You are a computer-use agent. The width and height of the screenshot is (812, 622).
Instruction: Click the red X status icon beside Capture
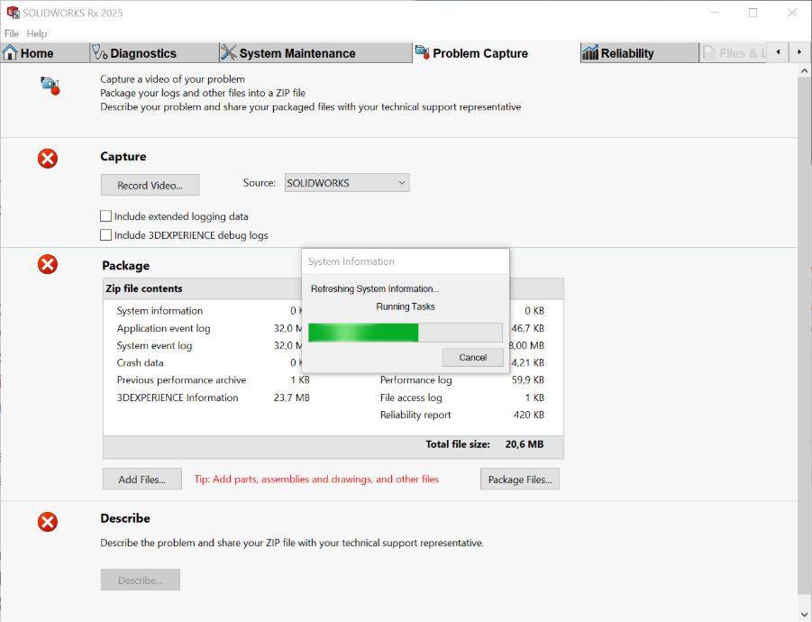click(x=48, y=159)
